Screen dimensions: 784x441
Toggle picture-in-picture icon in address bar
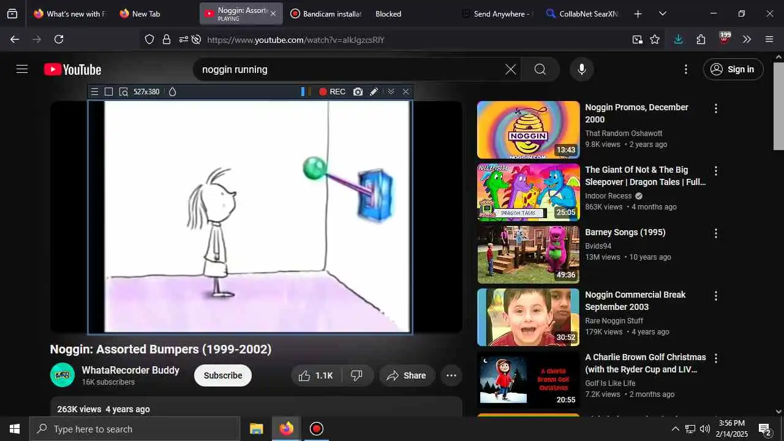point(638,39)
